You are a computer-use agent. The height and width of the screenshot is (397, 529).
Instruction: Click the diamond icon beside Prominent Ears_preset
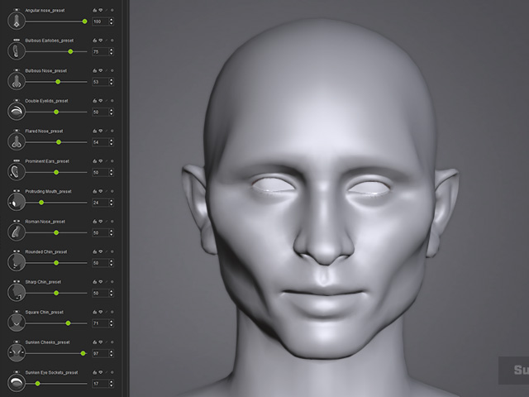click(x=101, y=161)
